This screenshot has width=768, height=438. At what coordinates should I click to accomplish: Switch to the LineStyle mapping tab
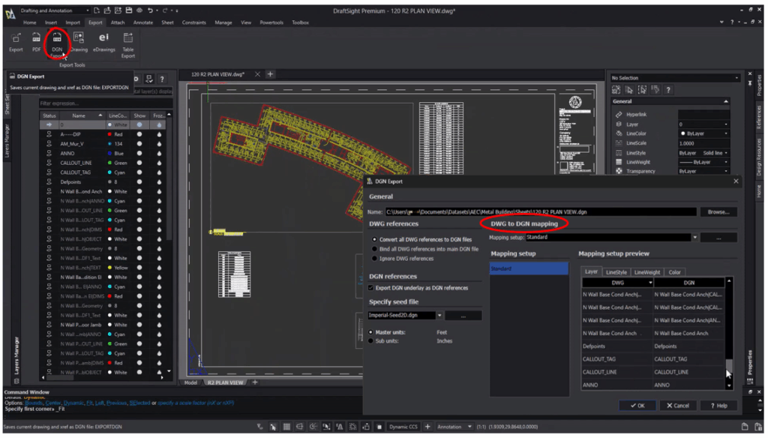[616, 272]
